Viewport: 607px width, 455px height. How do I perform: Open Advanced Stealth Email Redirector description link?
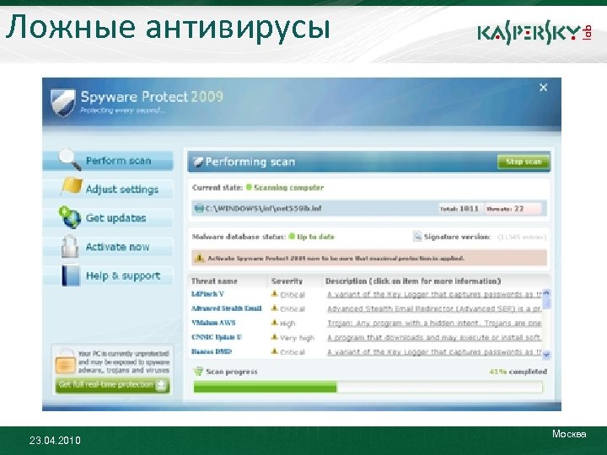434,309
